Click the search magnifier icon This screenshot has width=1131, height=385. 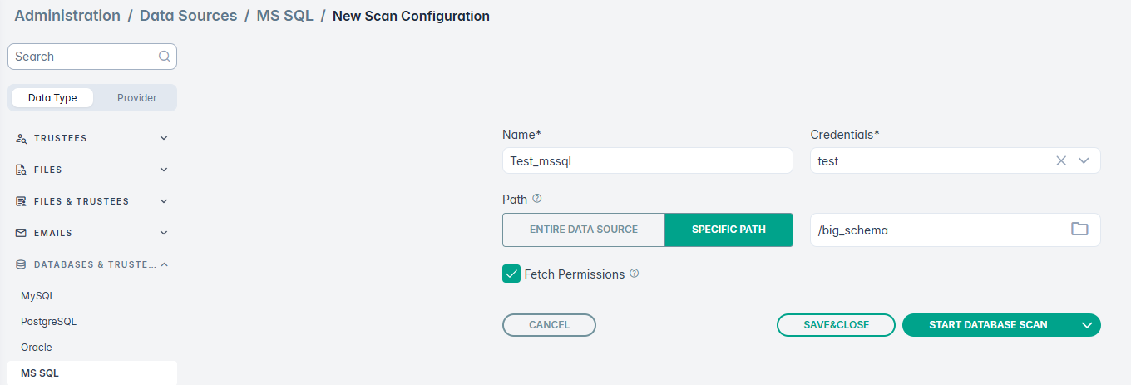(165, 57)
